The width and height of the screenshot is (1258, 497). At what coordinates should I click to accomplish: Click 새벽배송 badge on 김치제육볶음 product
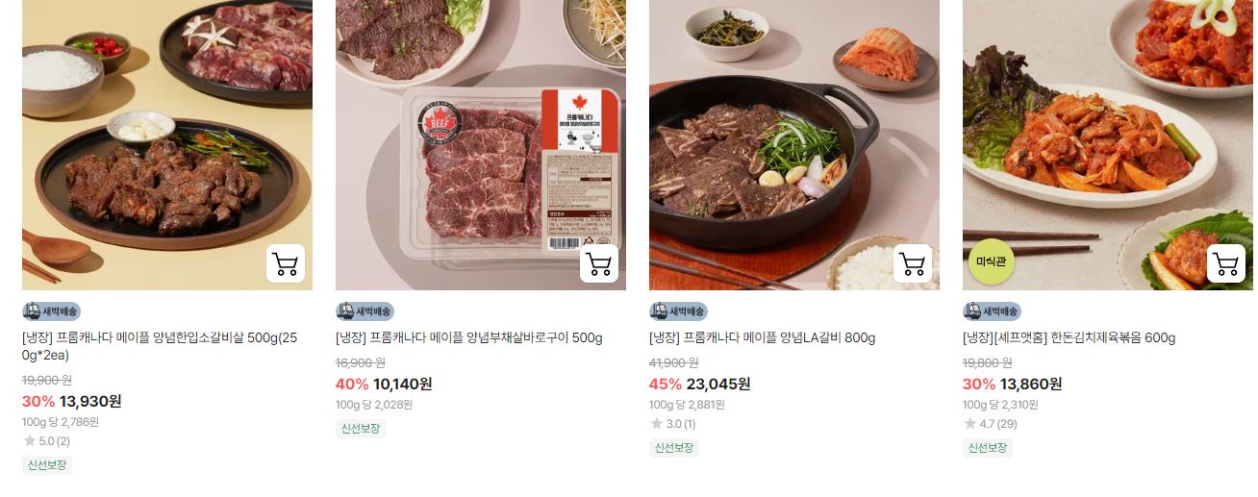992,311
